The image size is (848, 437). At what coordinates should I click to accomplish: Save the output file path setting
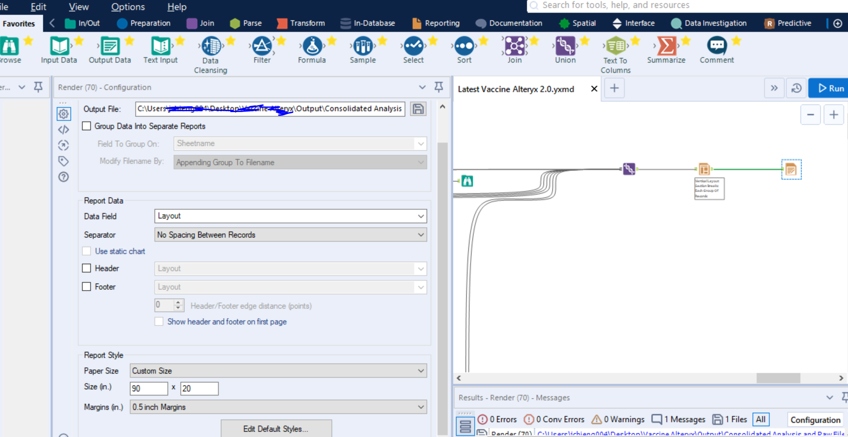418,109
